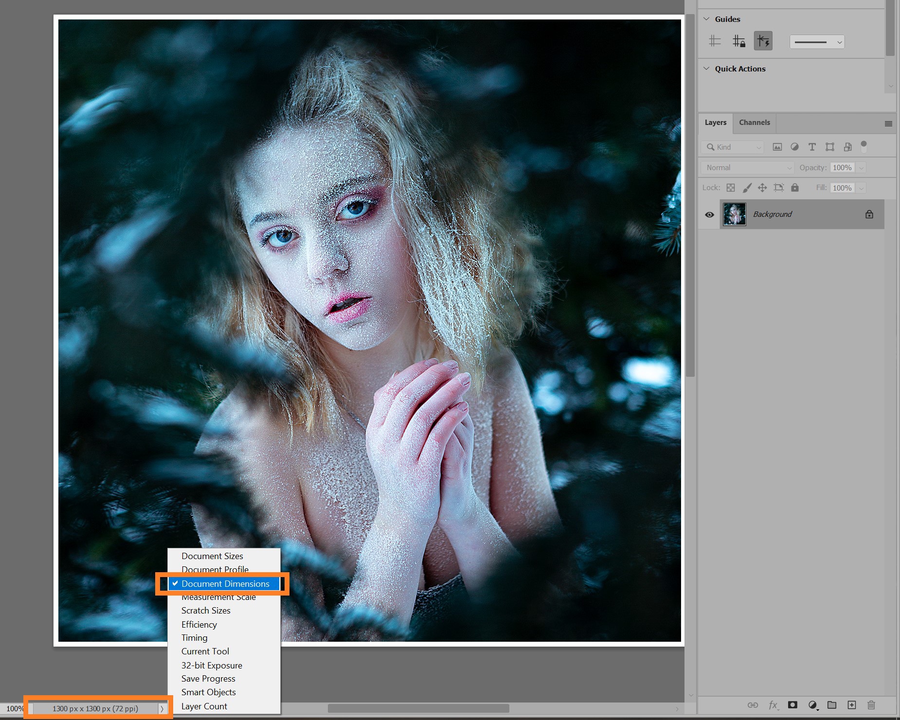Image resolution: width=900 pixels, height=720 pixels.
Task: Click the padlock on Background layer
Action: (x=869, y=214)
